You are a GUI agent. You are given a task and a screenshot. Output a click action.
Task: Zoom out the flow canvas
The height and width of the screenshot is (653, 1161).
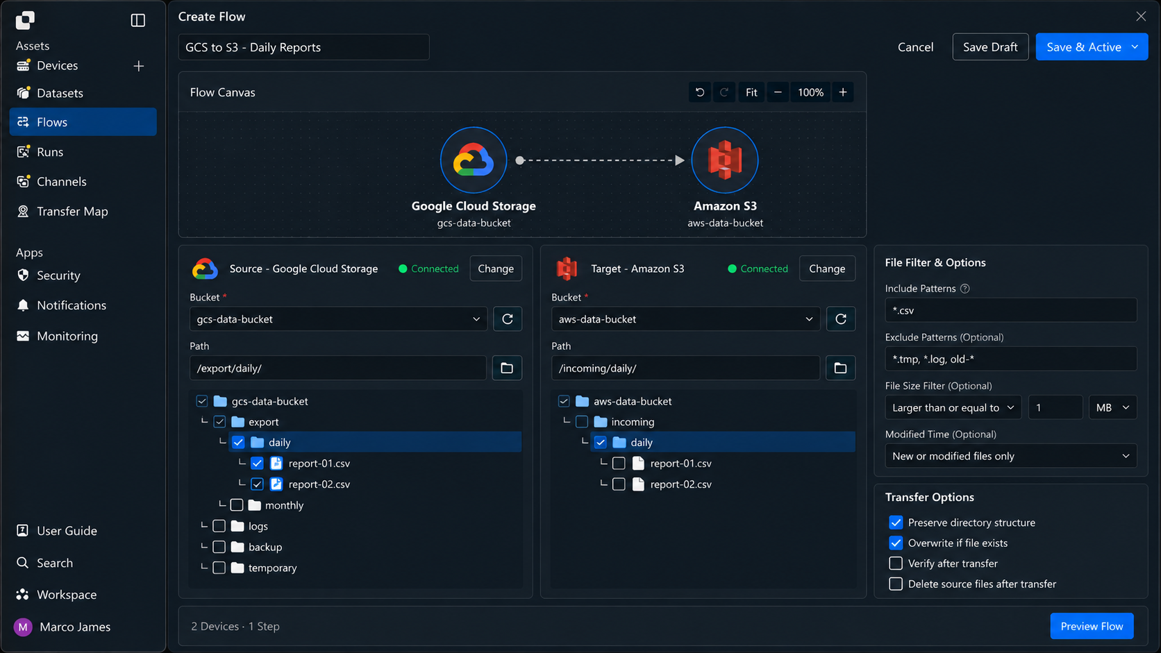click(x=778, y=92)
